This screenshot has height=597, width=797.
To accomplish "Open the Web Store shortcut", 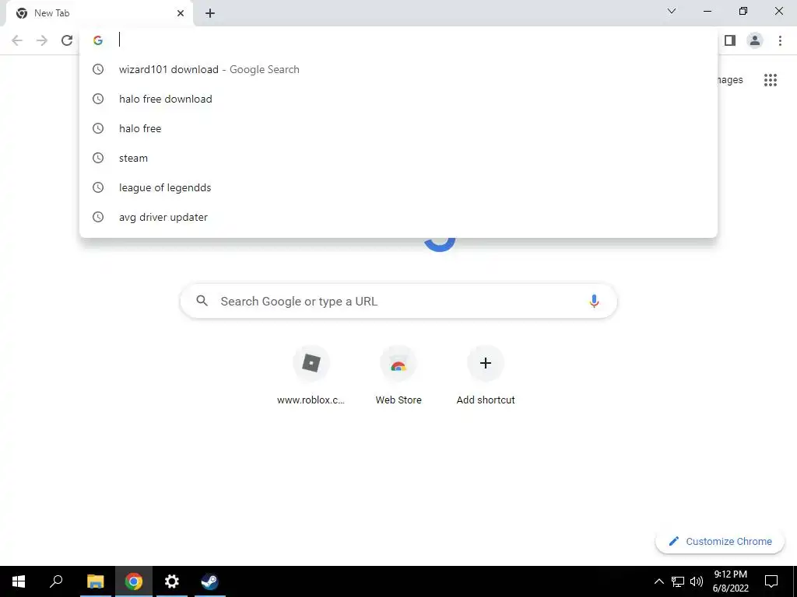I will pos(398,375).
